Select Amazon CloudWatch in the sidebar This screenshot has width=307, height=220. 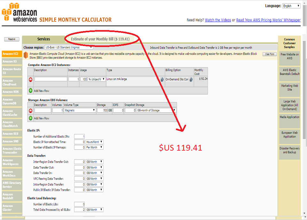pyautogui.click(x=12, y=124)
